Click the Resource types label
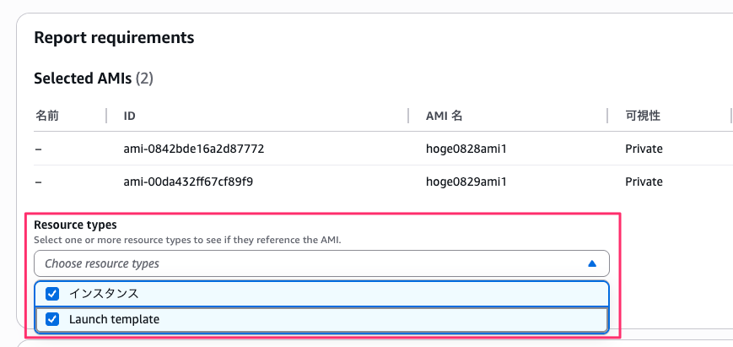733x347 pixels. (x=75, y=225)
